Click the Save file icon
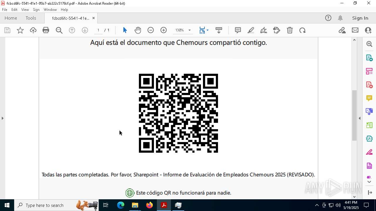Screen dimensions: 376x211 point(7,30)
